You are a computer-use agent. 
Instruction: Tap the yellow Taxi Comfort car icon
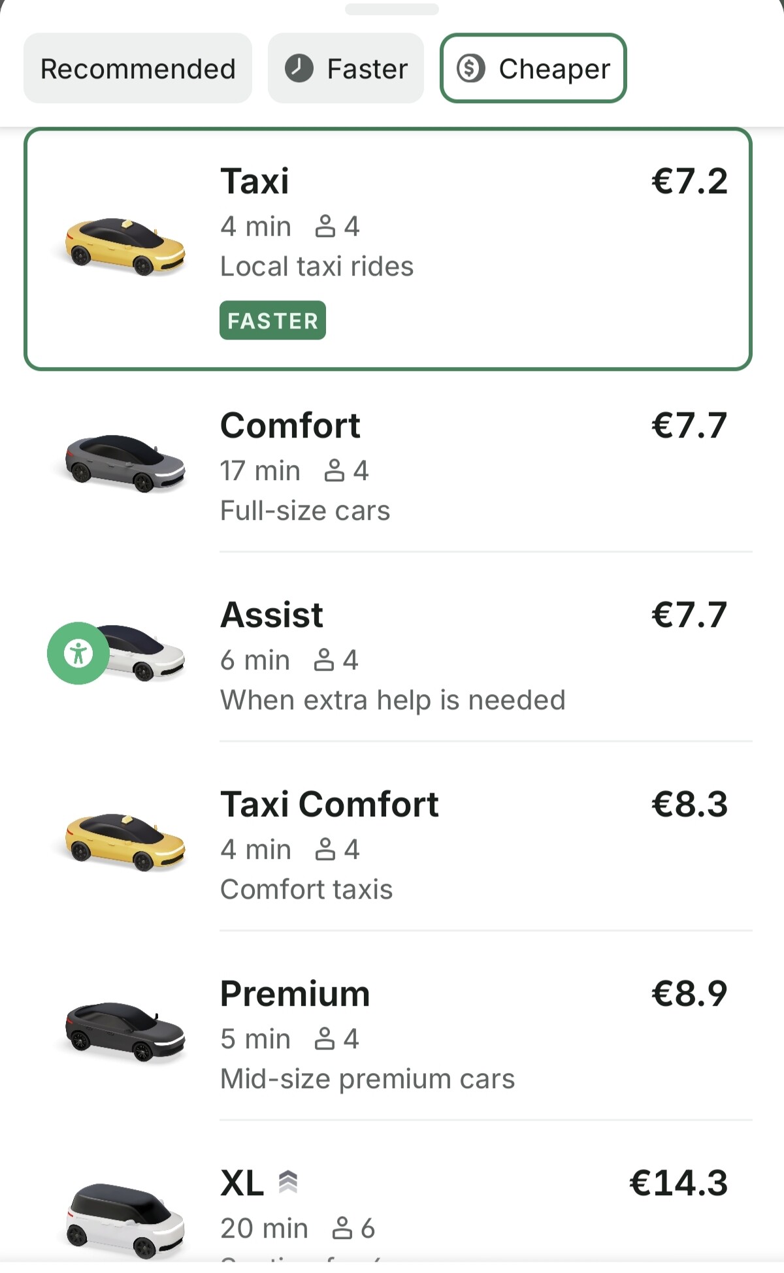(125, 842)
